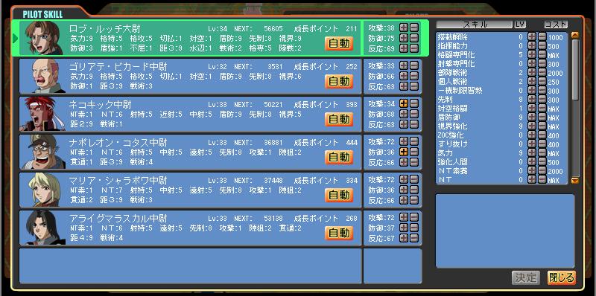Click the 決定 confirm button

526,278
